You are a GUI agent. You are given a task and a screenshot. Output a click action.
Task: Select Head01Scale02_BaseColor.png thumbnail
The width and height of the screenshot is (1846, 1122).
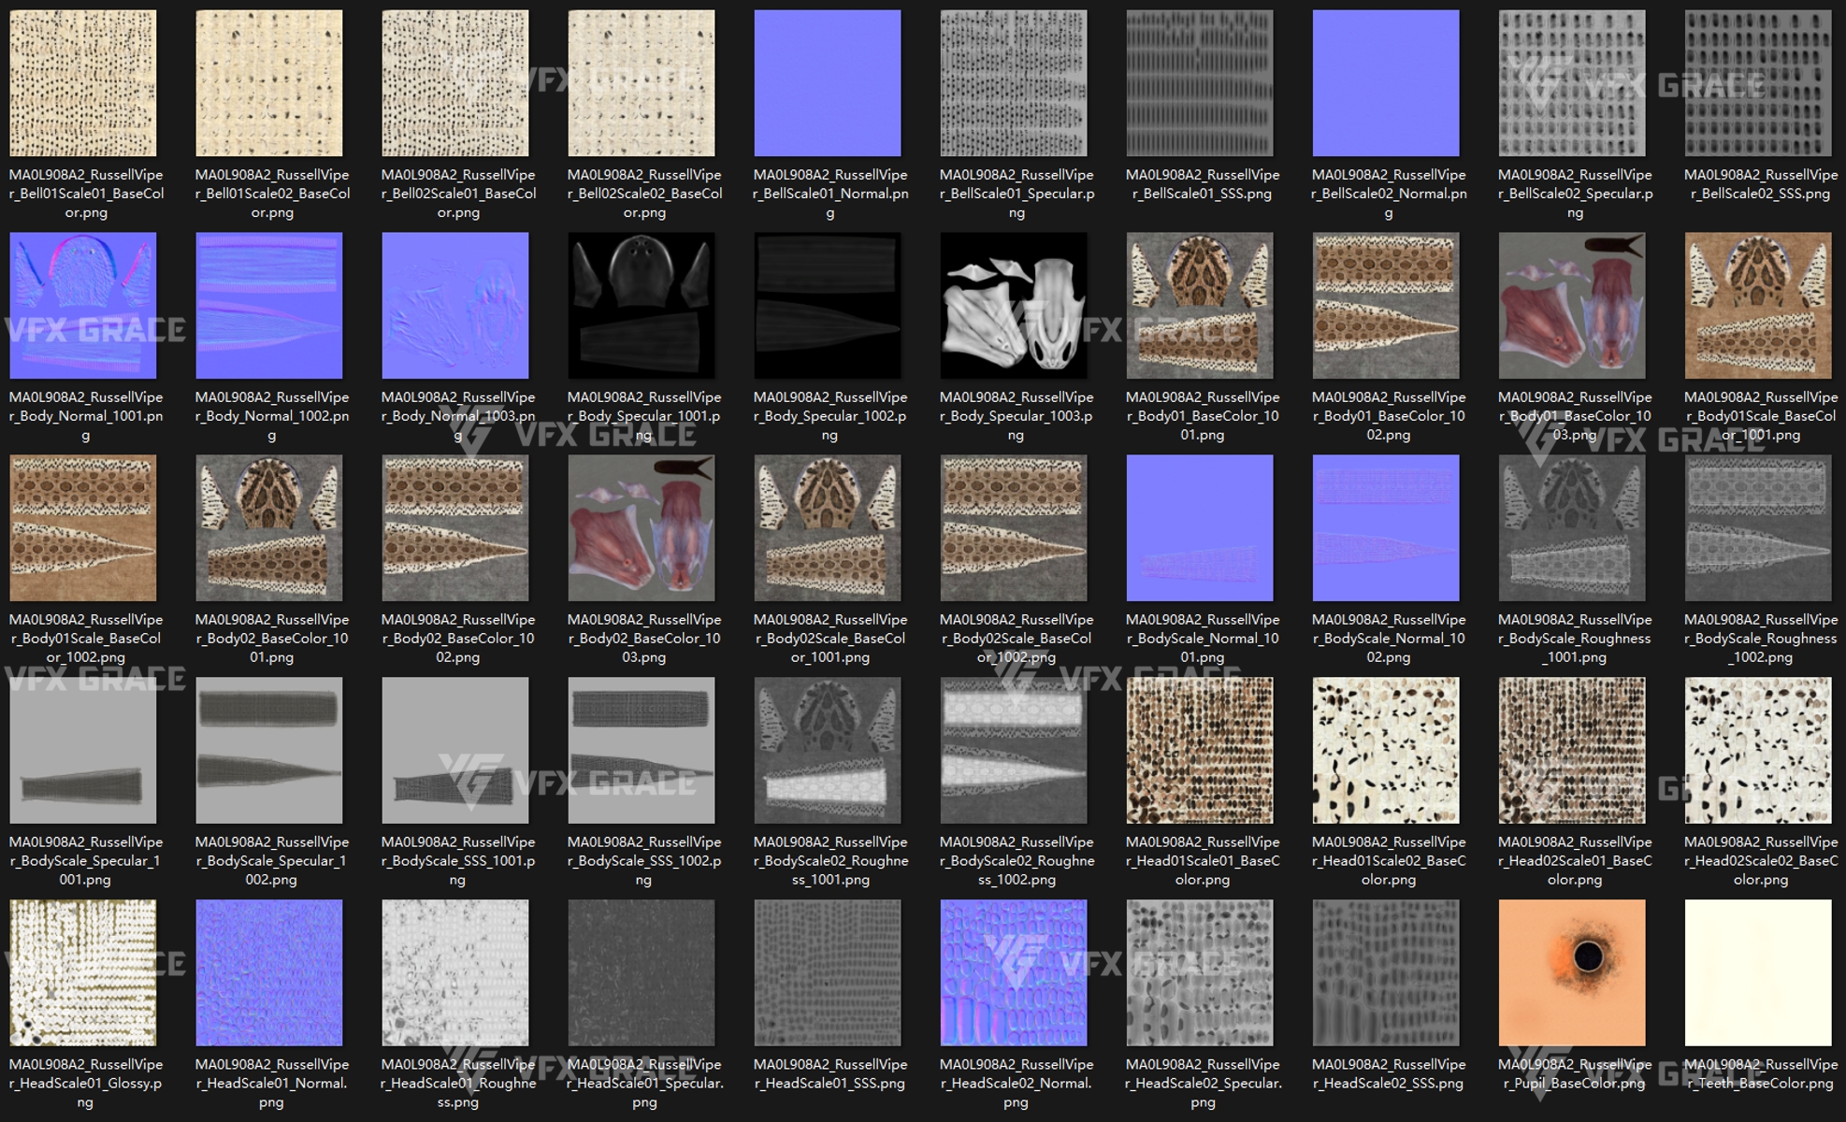click(1386, 750)
